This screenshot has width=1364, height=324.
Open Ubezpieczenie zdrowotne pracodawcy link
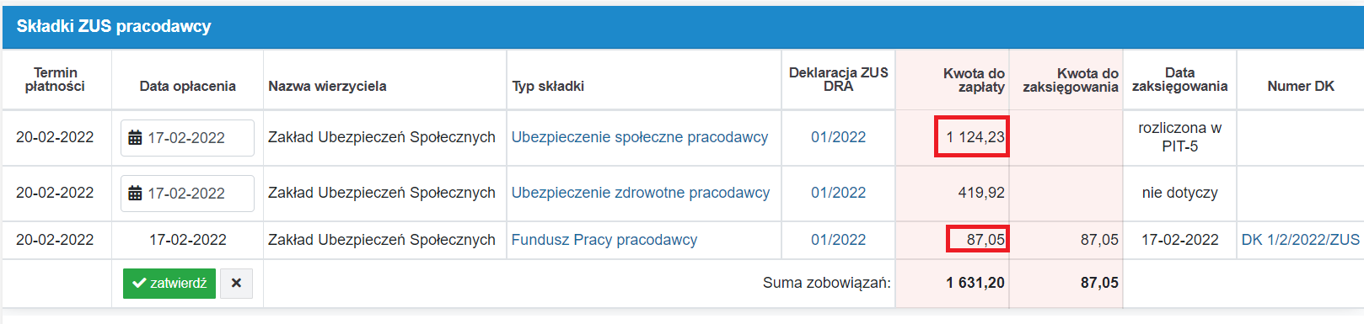coord(640,193)
